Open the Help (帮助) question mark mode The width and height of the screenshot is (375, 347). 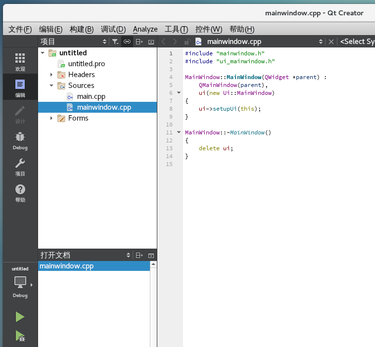coord(20,193)
